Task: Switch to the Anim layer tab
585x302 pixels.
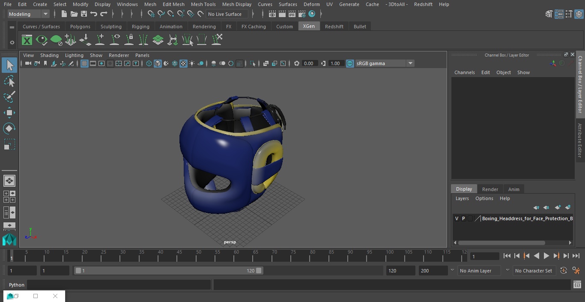Action: (513, 189)
